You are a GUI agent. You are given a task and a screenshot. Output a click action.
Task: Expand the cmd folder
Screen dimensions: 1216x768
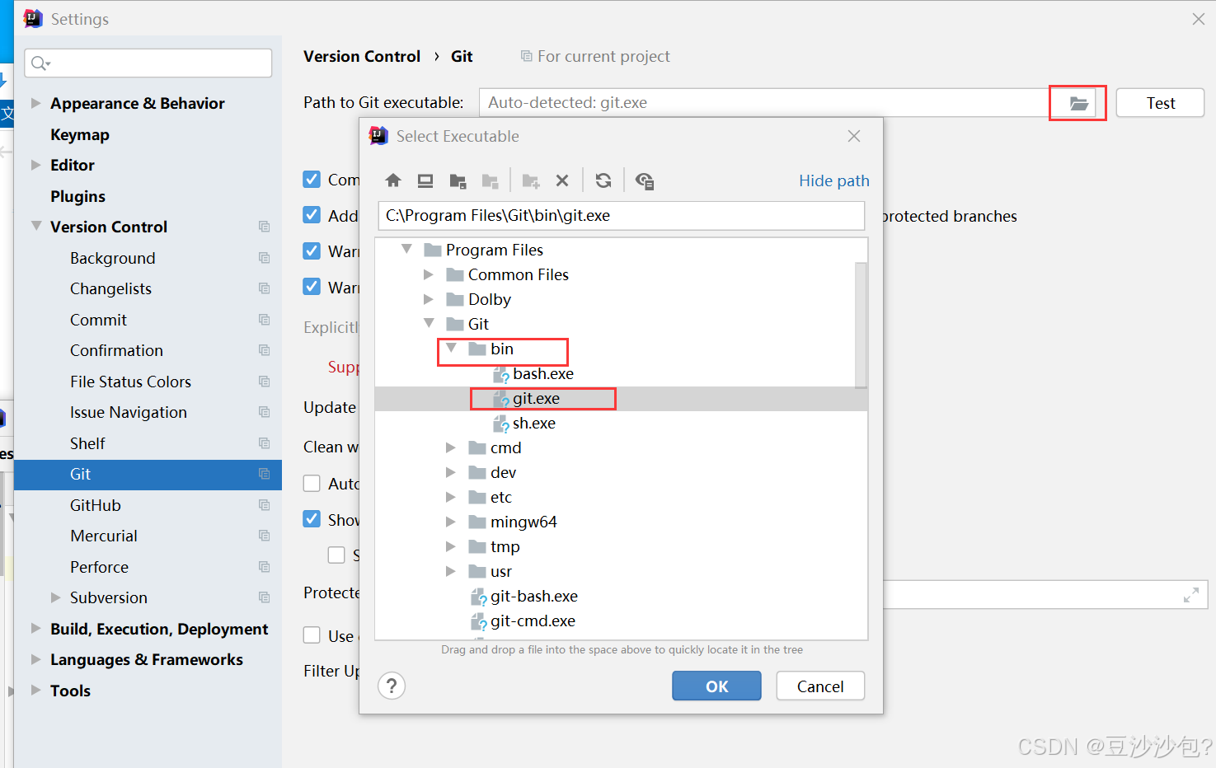[451, 447]
